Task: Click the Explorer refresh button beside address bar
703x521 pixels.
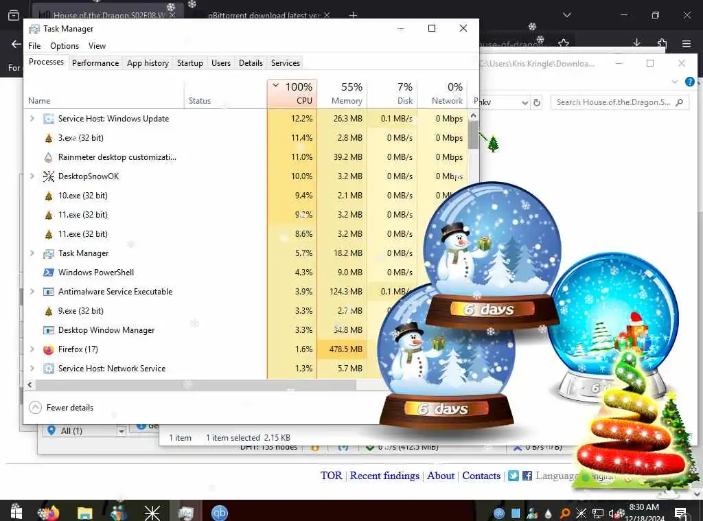Action: tap(537, 103)
